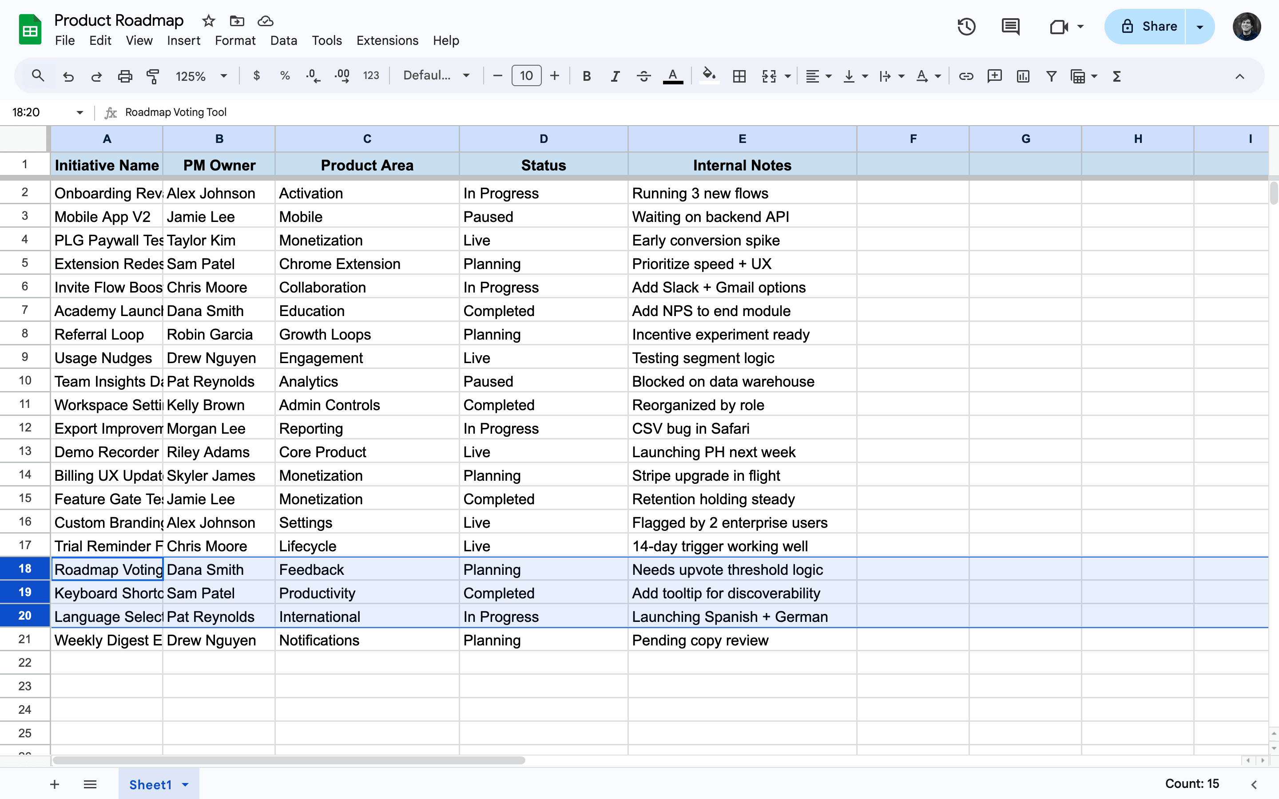Open borders options
The width and height of the screenshot is (1279, 799).
click(x=739, y=76)
